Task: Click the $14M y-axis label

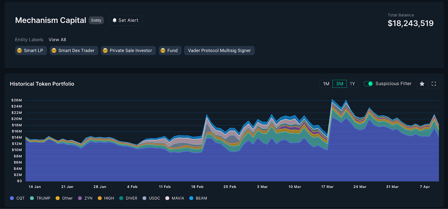Action: [x=17, y=137]
